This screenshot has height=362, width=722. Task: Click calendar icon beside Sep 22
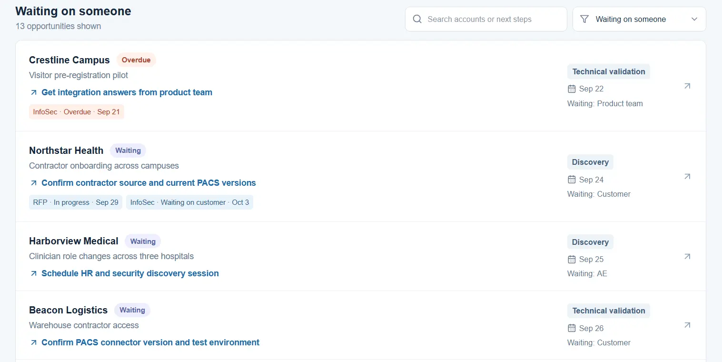pyautogui.click(x=572, y=89)
